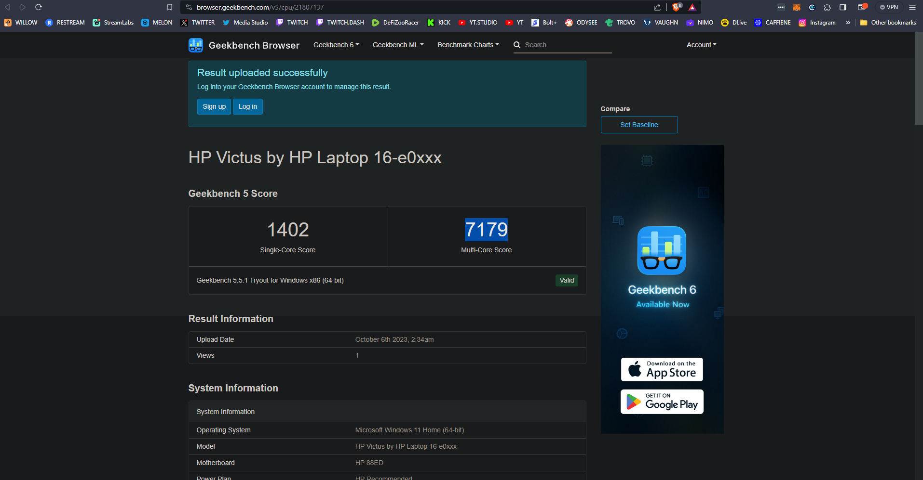Screen dimensions: 923x480
Task: Open the Media Studio bookmark
Action: pyautogui.click(x=245, y=23)
